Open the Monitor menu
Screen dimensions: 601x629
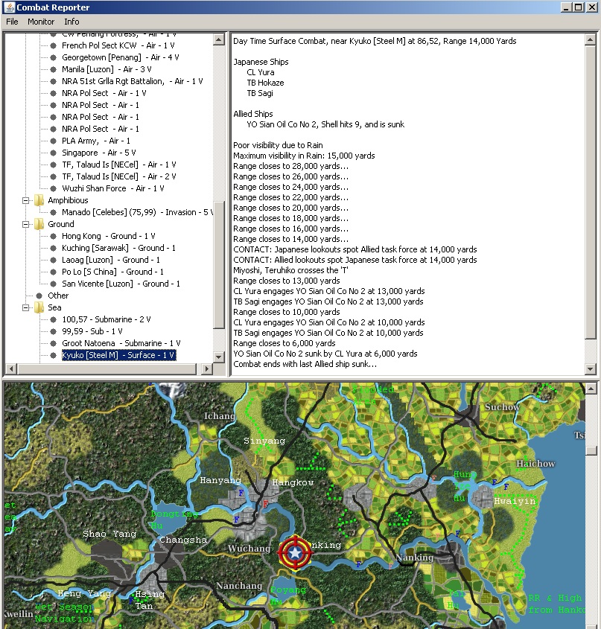41,22
